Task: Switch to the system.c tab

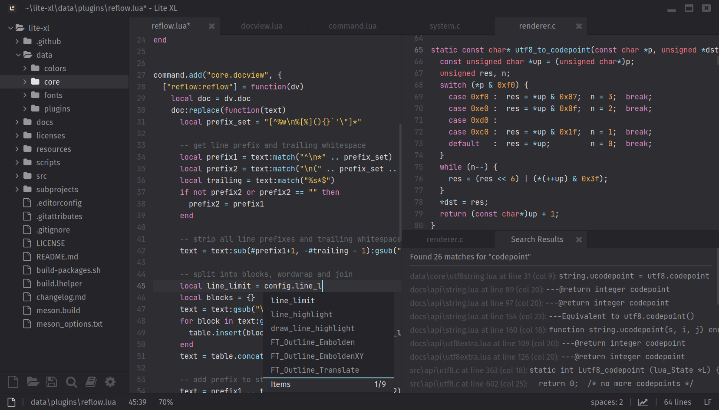Action: pos(445,26)
